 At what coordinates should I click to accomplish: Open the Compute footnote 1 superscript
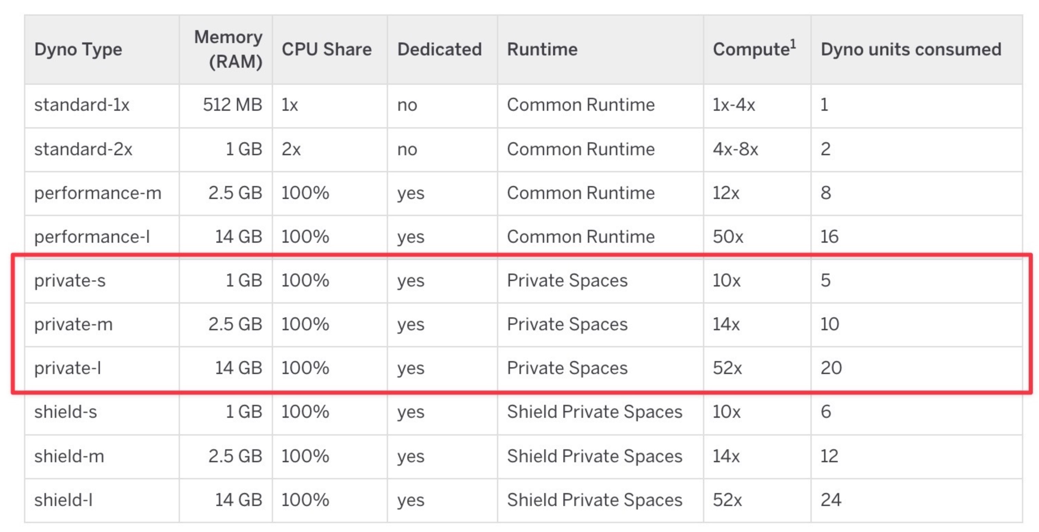[793, 43]
